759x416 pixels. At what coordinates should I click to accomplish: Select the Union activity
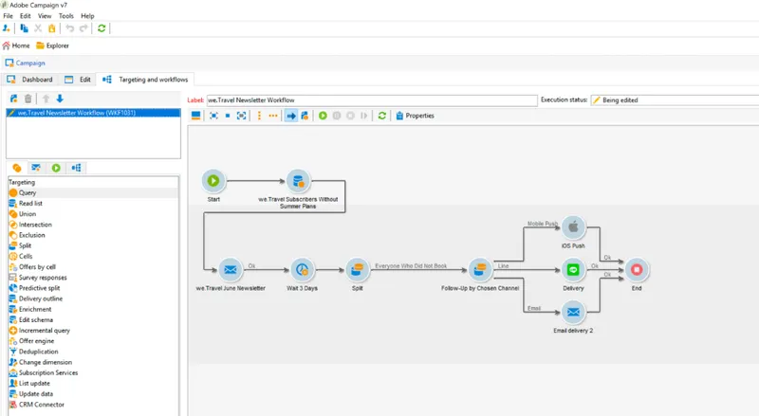(x=93, y=214)
